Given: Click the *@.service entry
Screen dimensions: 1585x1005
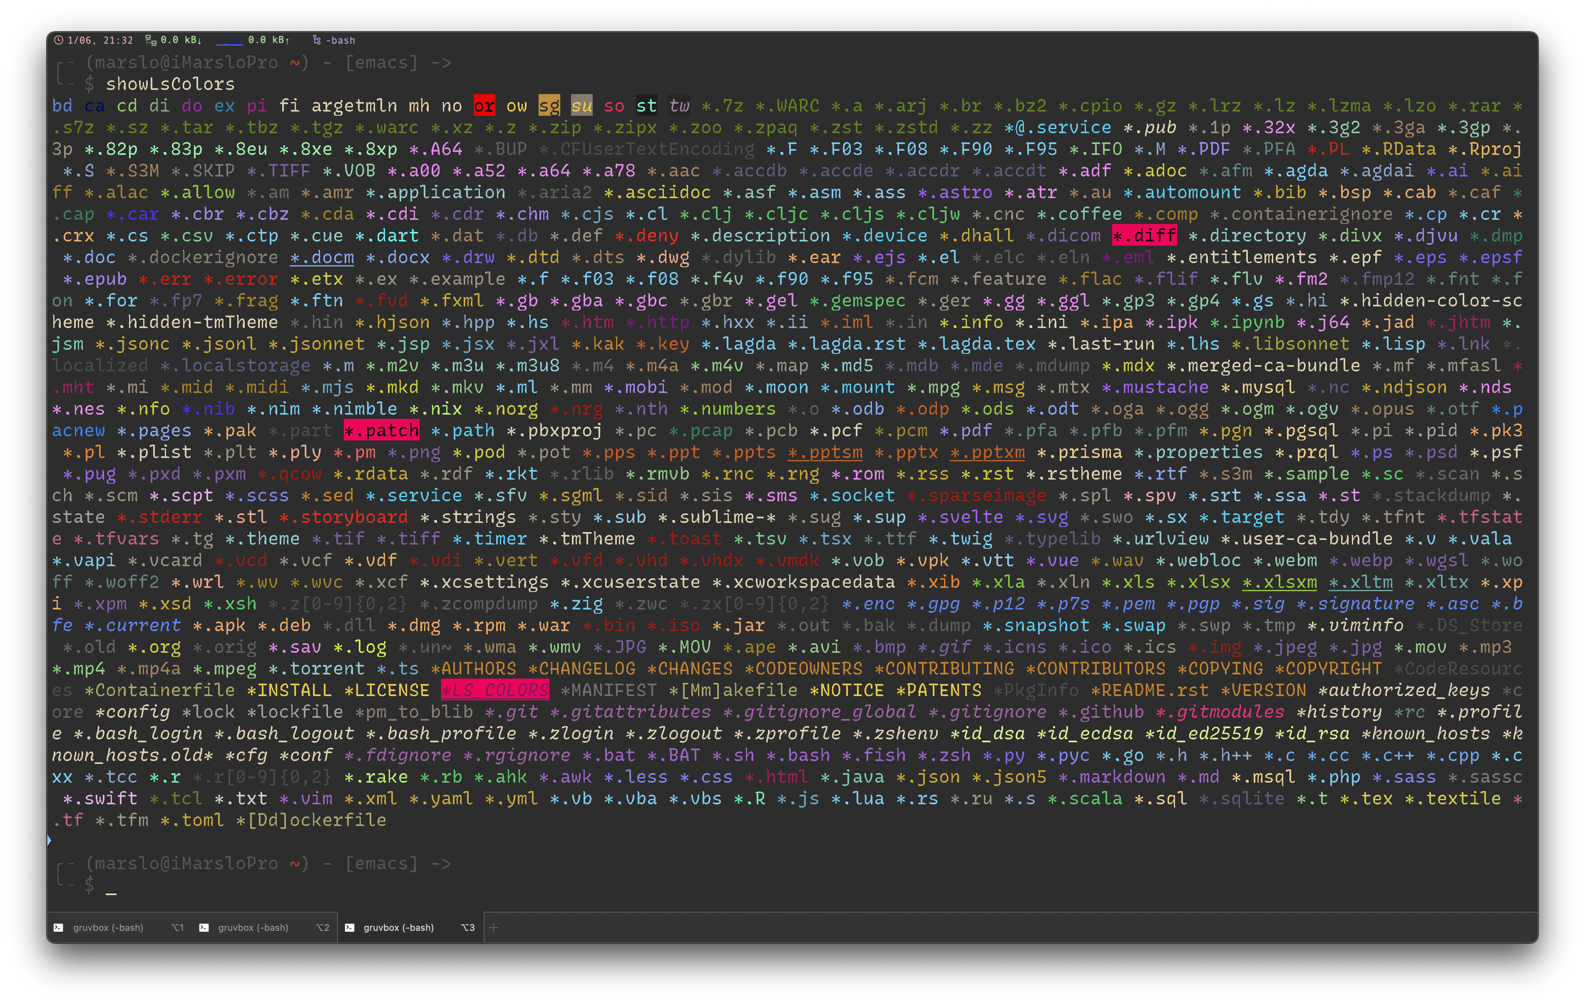Looking at the screenshot, I should point(1058,127).
